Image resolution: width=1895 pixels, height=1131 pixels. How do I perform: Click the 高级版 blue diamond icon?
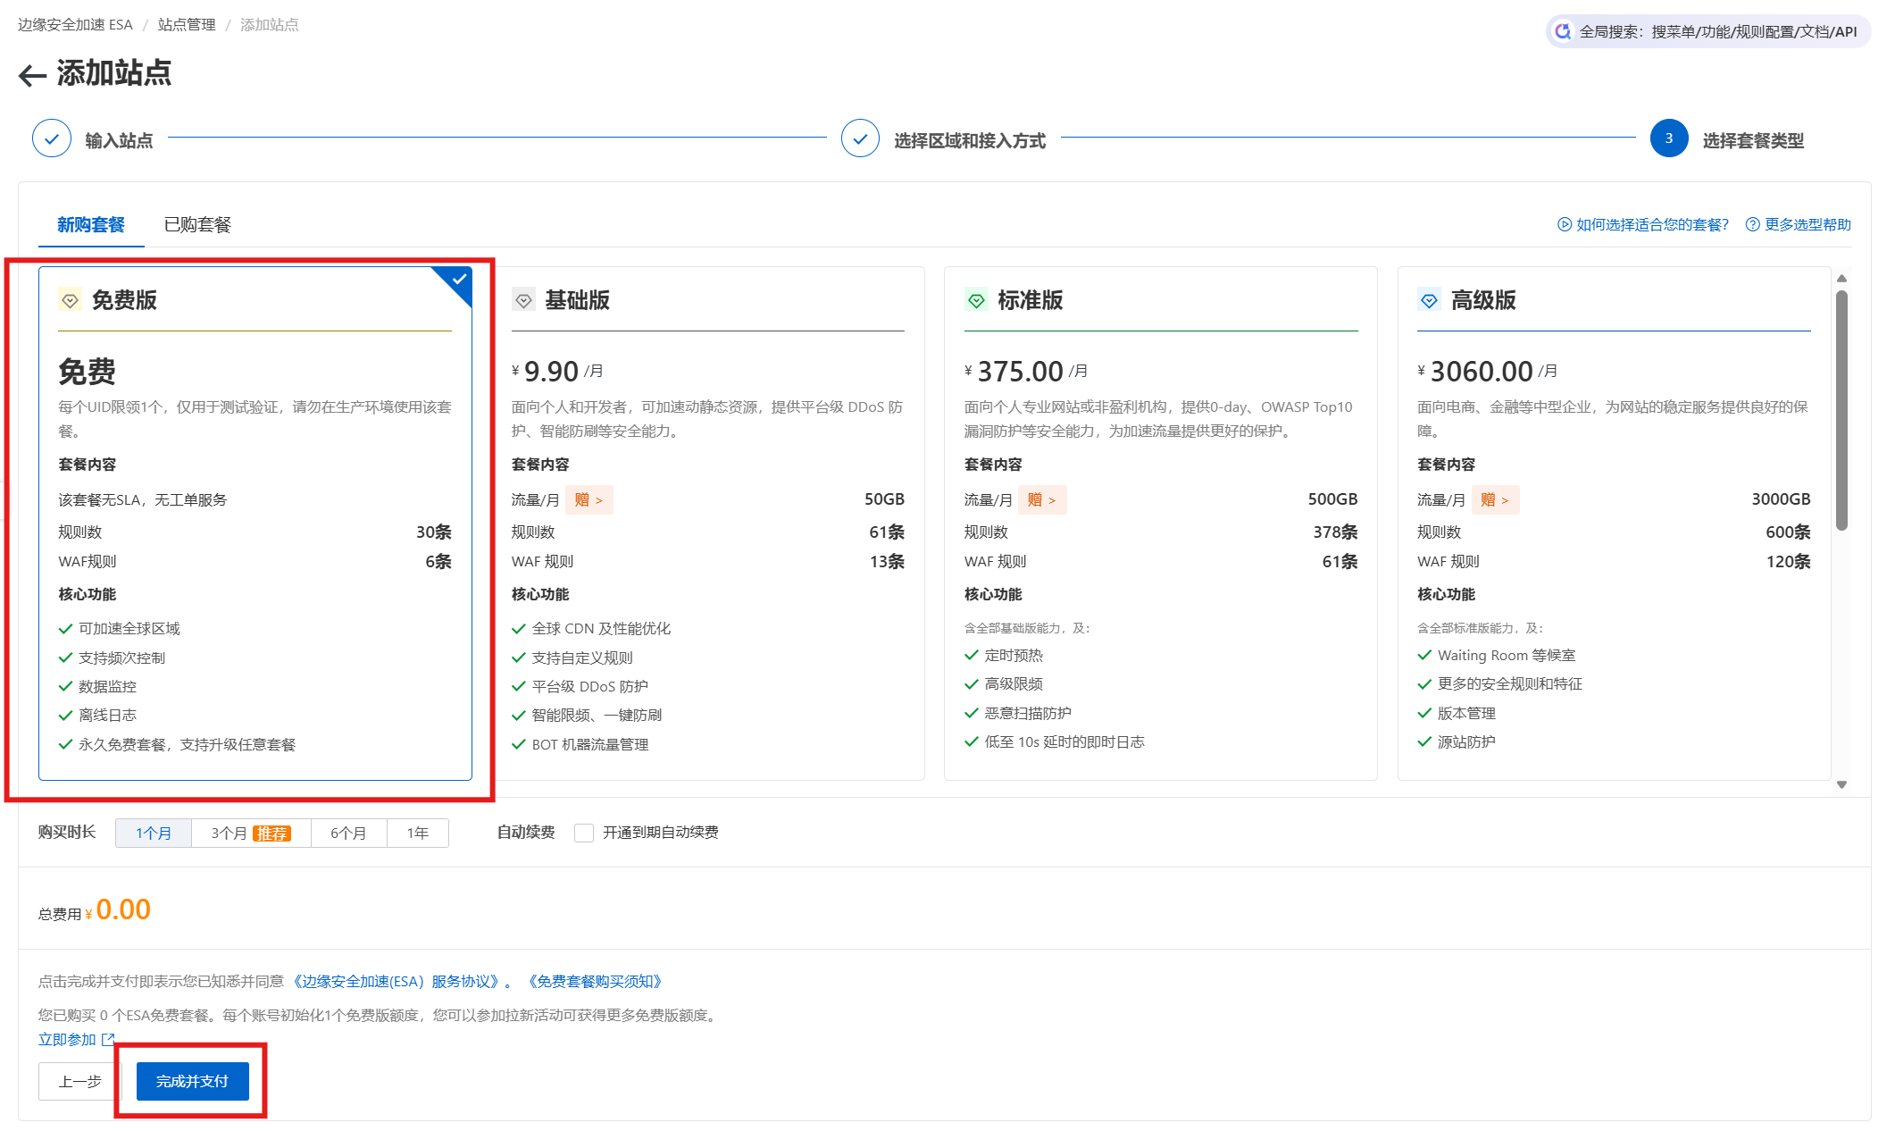pos(1429,300)
